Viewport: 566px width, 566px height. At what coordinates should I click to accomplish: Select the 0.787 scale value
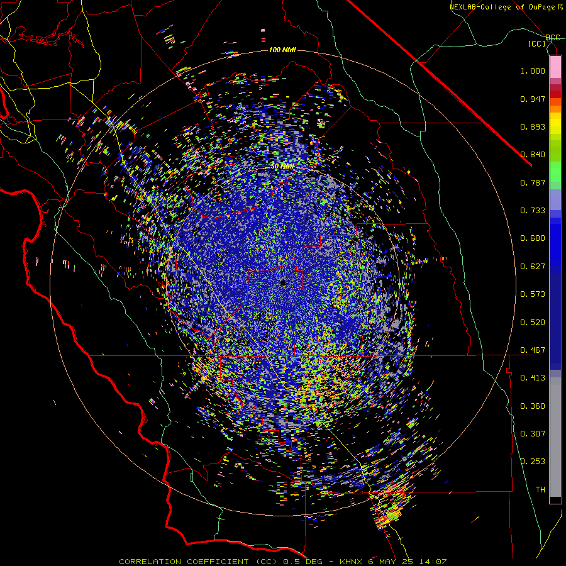click(x=533, y=182)
